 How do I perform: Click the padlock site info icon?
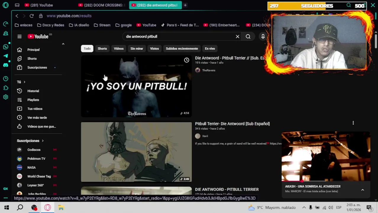41,16
